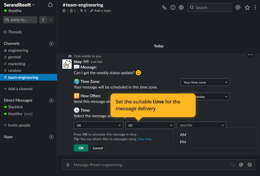Click the AM/PM dropdown field
Viewport: 260px width, 176px height.
(x=201, y=125)
